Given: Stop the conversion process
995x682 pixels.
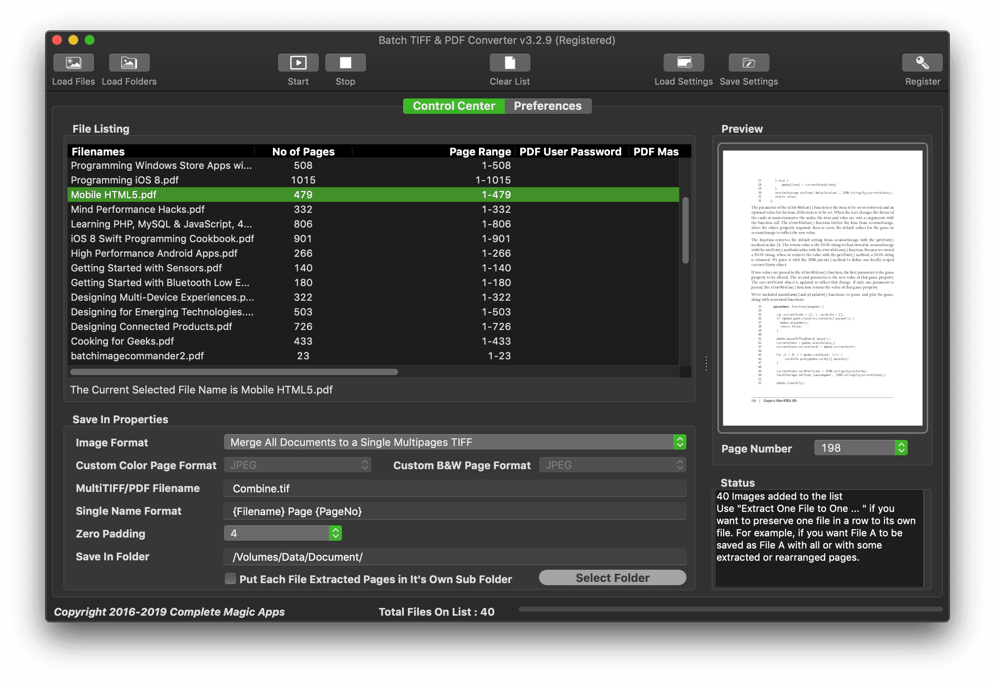Looking at the screenshot, I should tap(345, 63).
